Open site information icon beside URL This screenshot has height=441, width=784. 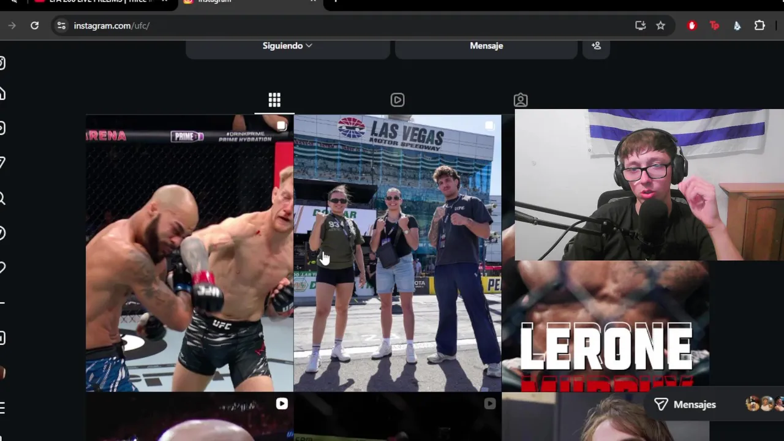[x=61, y=26]
